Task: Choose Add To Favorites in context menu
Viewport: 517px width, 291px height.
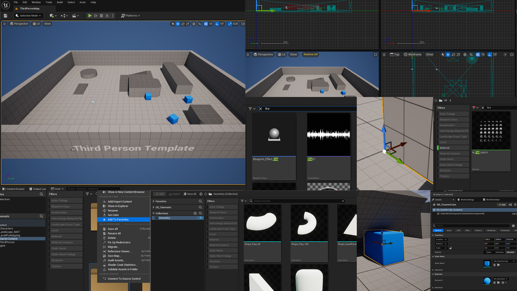Action: click(118, 220)
